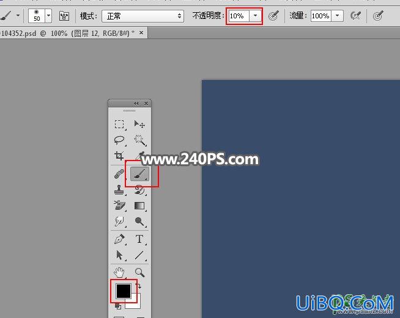Select the Crop tool
The image size is (400, 318).
pyautogui.click(x=119, y=156)
